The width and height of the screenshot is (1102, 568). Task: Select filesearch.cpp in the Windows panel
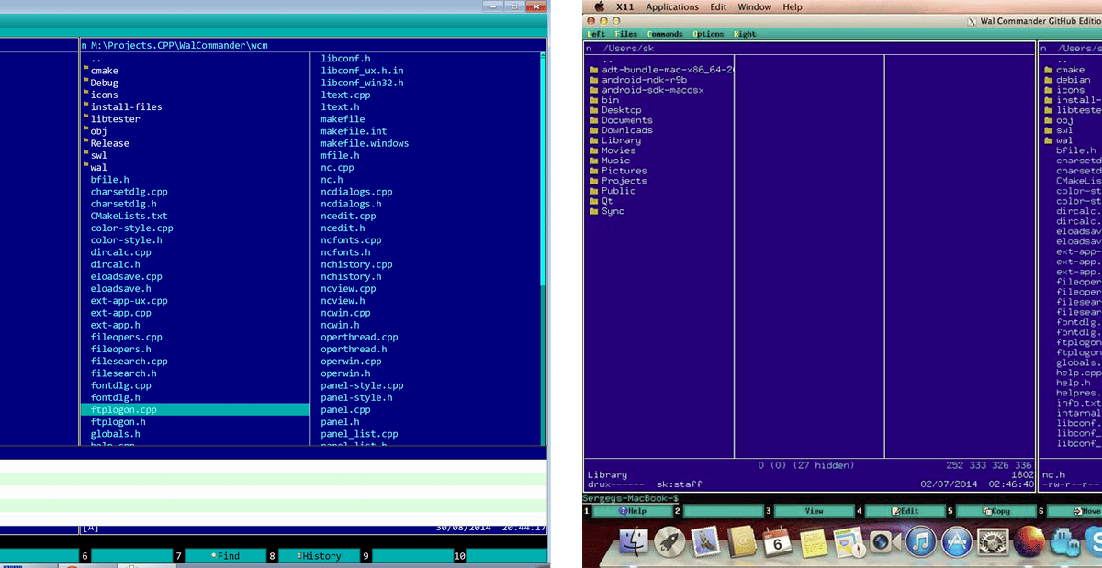coord(129,362)
